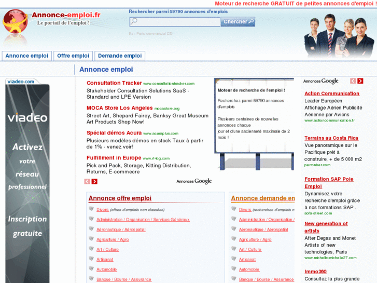Open the Demande emploi tab
Screen dimensions: 377x283
[x=120, y=56]
